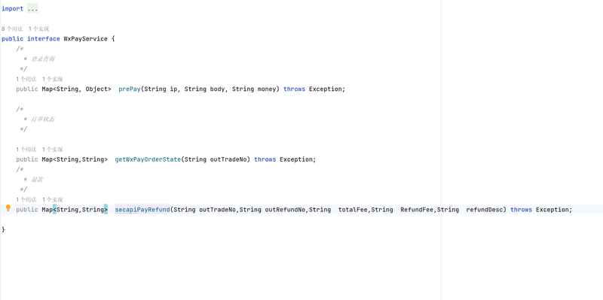603x300 pixels.
Task: Click the RefundFee parameter
Action: click(x=417, y=210)
